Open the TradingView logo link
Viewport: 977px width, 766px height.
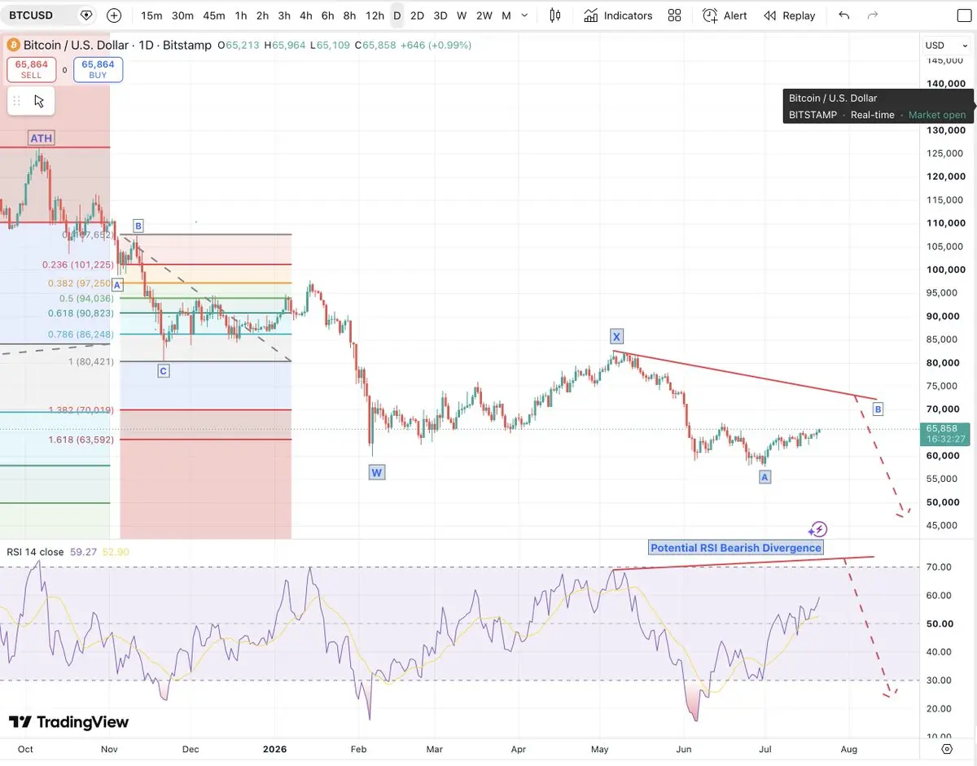(68, 722)
